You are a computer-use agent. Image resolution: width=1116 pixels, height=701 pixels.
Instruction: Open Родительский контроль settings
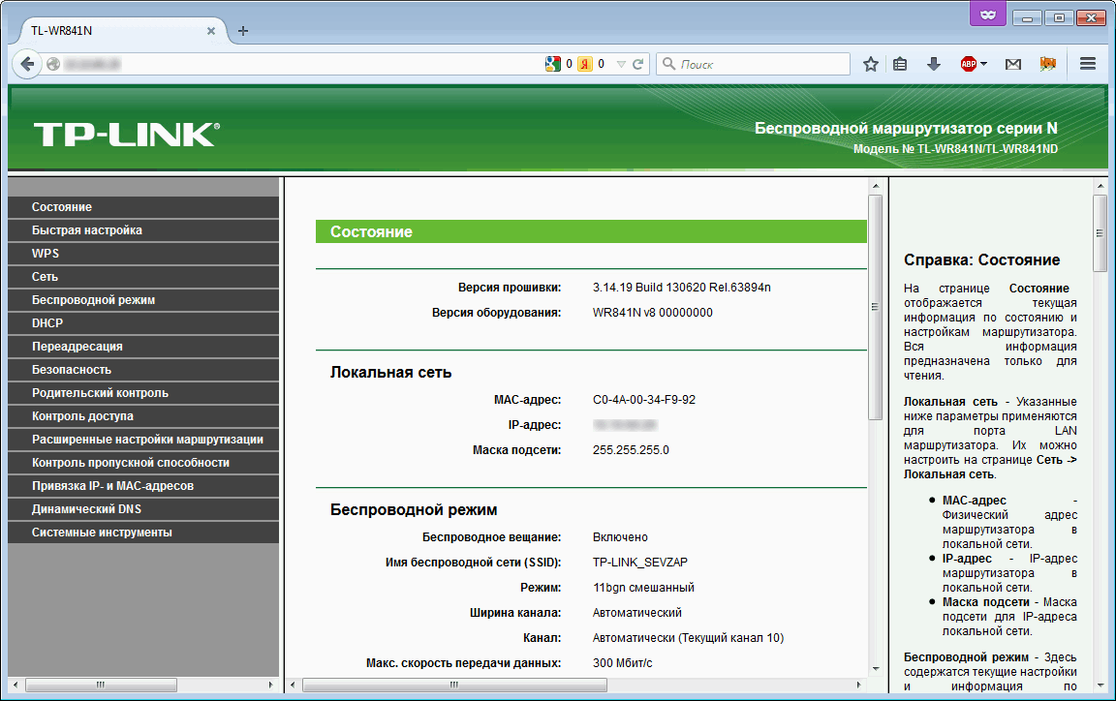point(100,393)
